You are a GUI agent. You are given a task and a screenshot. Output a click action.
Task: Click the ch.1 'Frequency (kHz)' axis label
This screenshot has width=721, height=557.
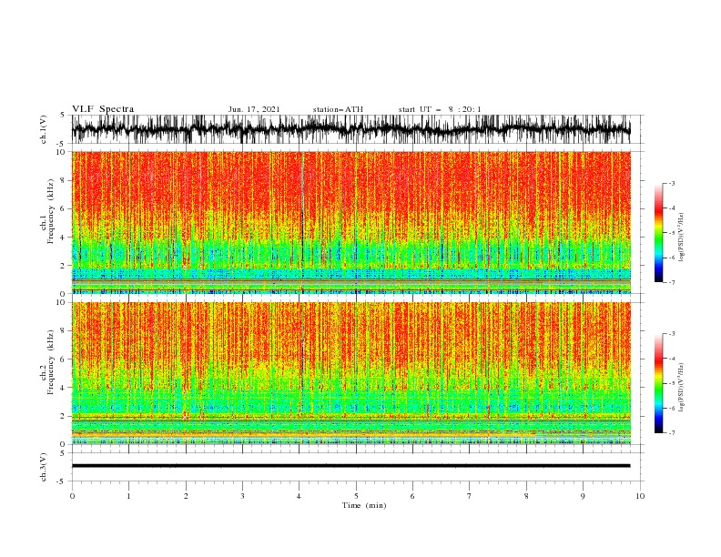pos(51,212)
